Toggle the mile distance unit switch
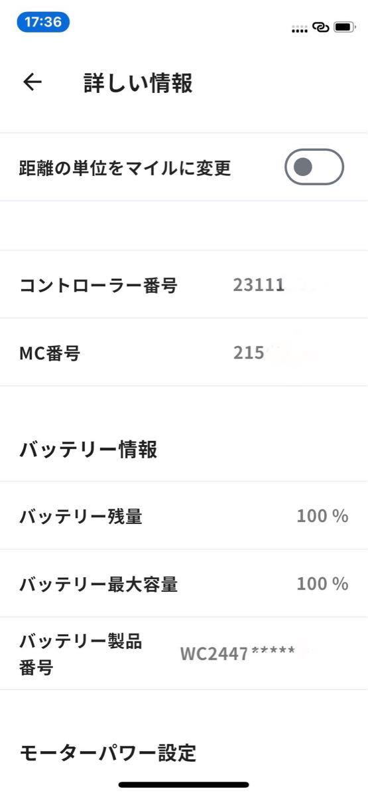368x797 pixels. pyautogui.click(x=314, y=167)
